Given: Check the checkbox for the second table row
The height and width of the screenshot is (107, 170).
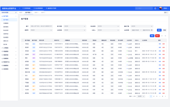Looking at the screenshot, I should pos(23,47).
